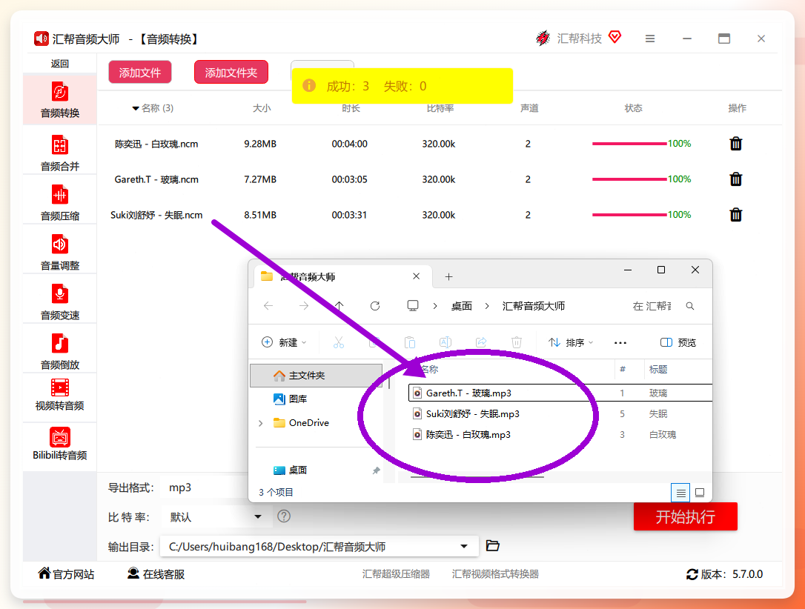Select 桌面 in Explorer navigation pane

pos(291,470)
